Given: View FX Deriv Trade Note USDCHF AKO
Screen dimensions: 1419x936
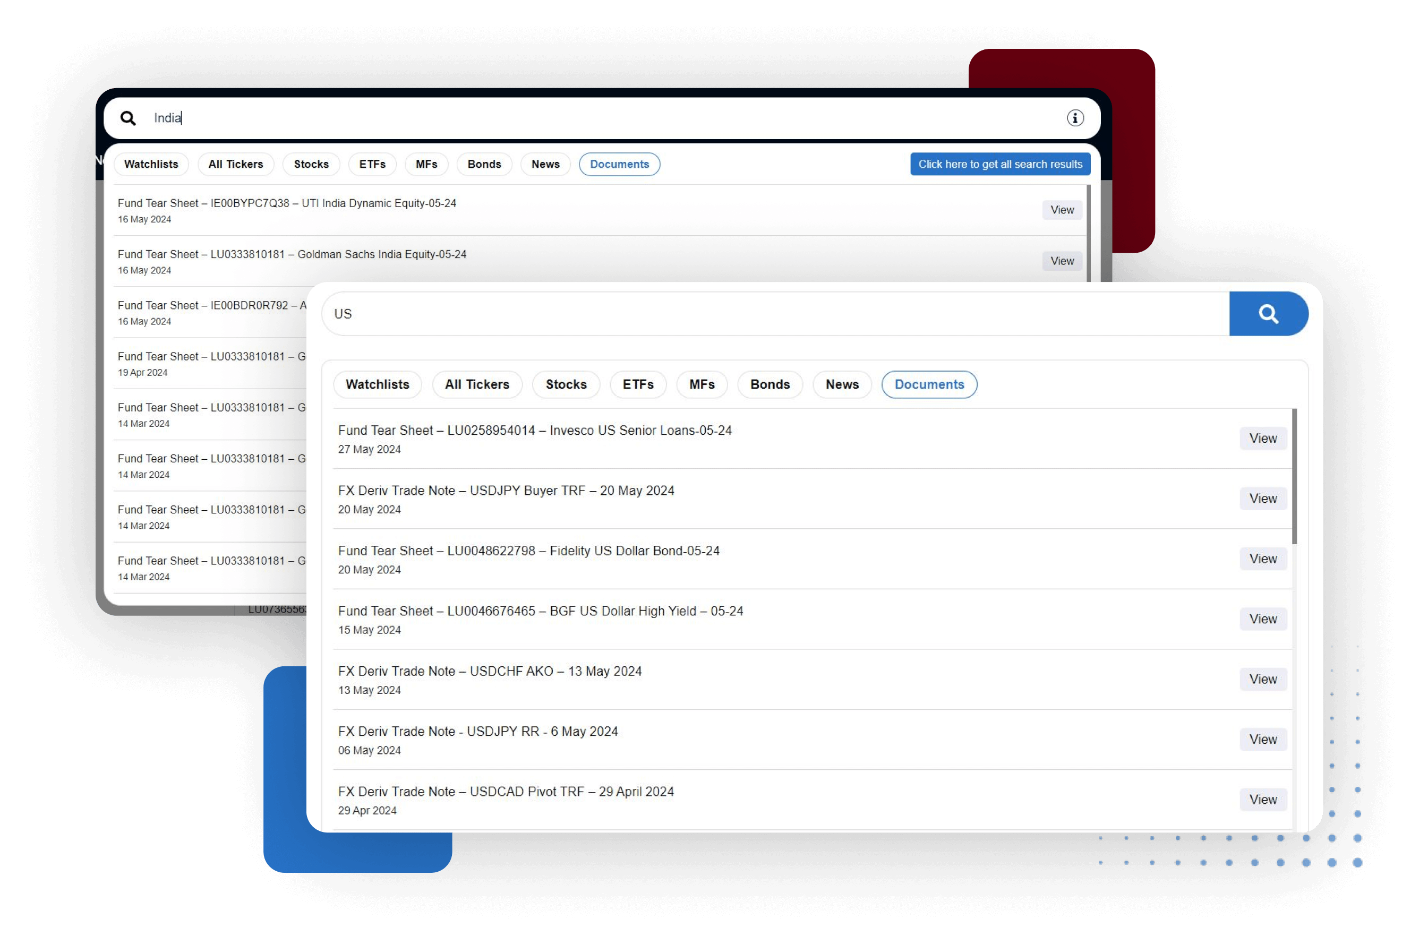Looking at the screenshot, I should [x=1262, y=678].
